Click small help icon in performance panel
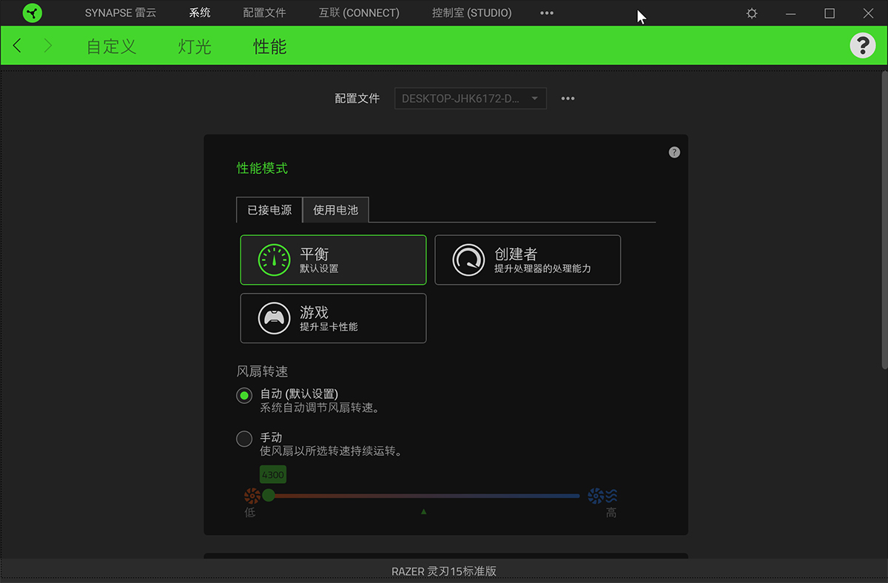888x583 pixels. pyautogui.click(x=674, y=152)
